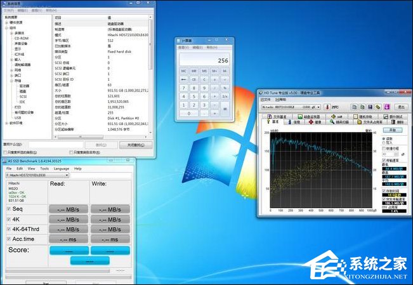The width and height of the screenshot is (413, 285).
Task: Toggle the 4K-64Thrd test checkbox
Action: click(x=9, y=229)
